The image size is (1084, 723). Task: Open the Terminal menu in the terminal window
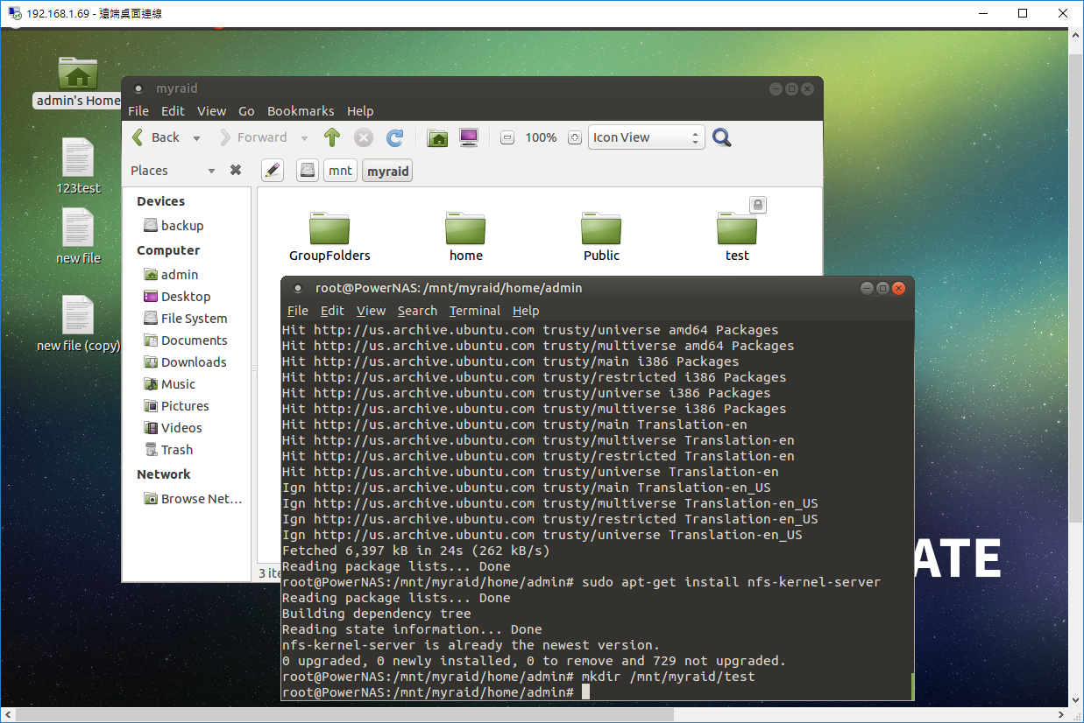pyautogui.click(x=474, y=310)
